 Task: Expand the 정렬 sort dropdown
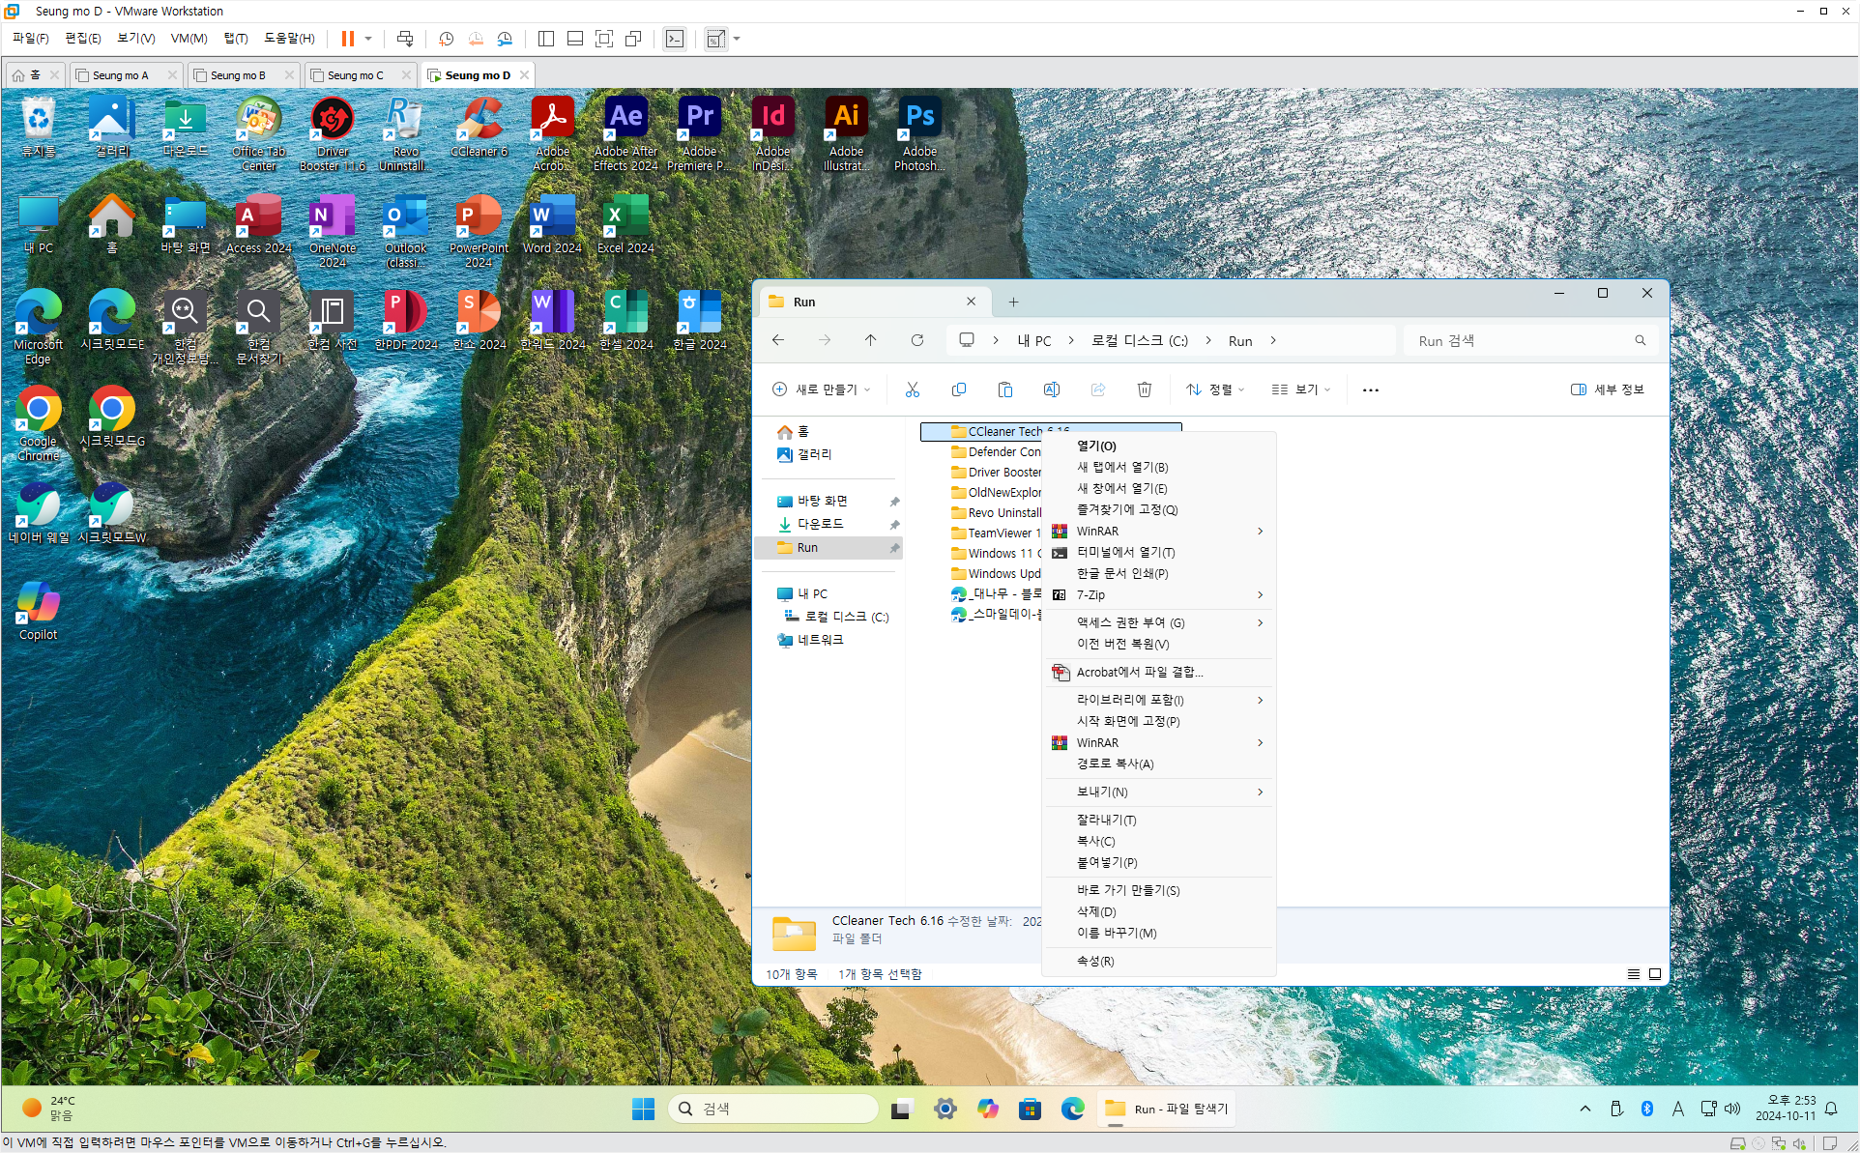1215,389
